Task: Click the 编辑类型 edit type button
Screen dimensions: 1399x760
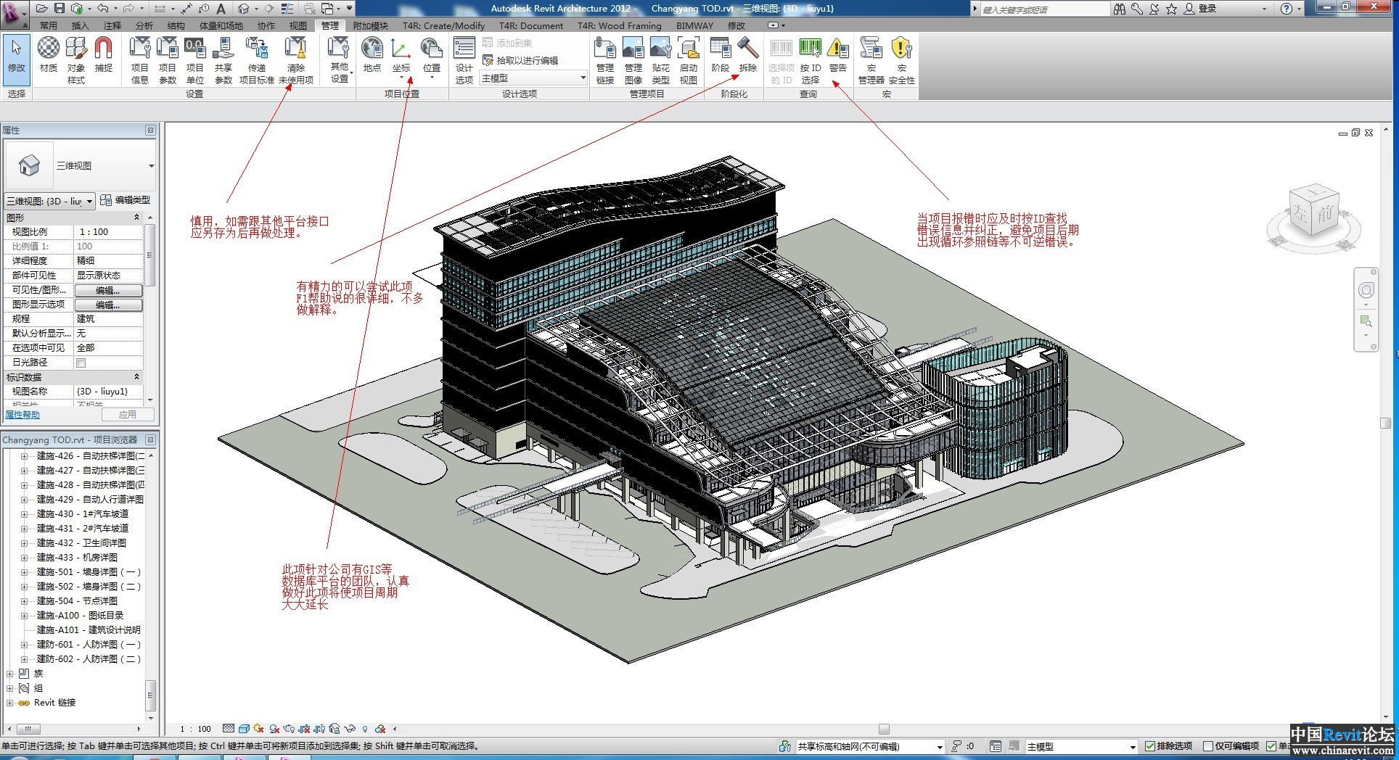Action: click(x=126, y=200)
